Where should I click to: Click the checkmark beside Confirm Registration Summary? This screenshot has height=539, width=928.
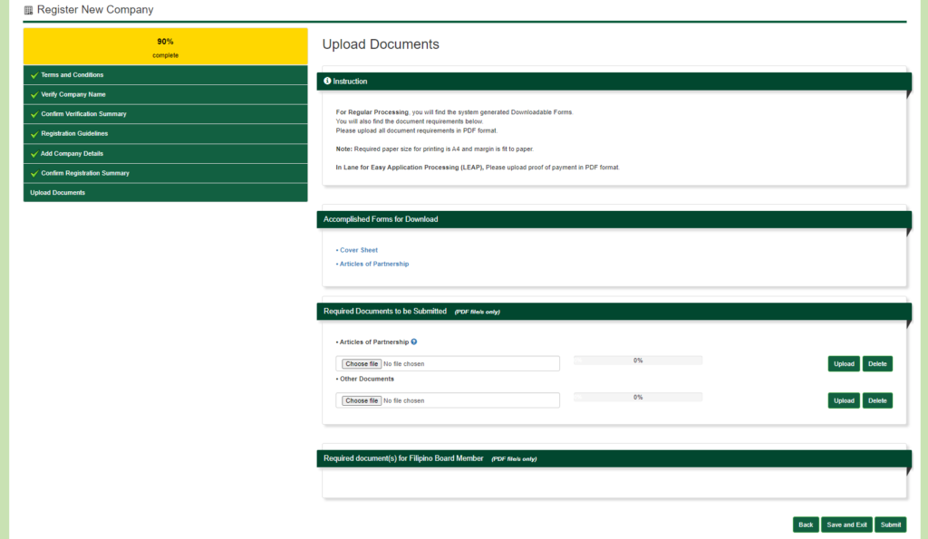34,173
